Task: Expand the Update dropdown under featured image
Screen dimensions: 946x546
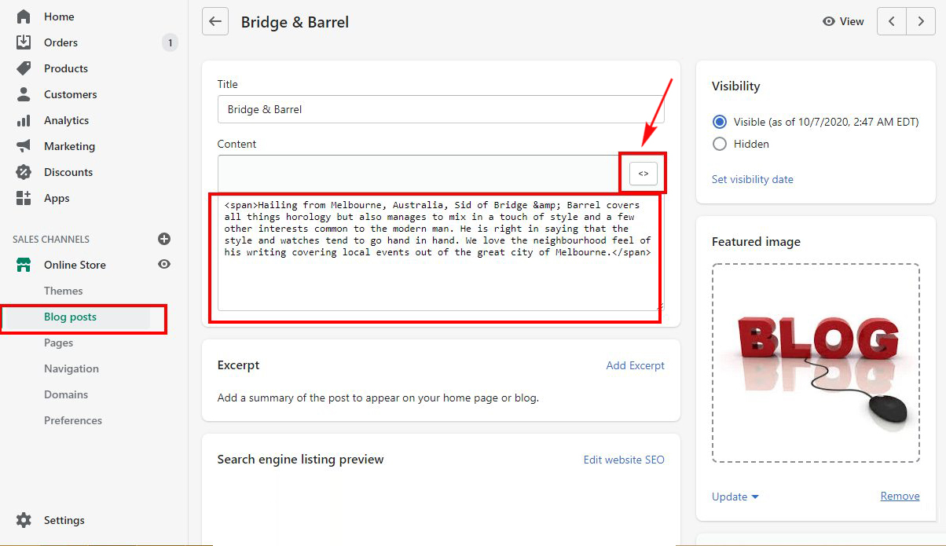Action: coord(735,497)
